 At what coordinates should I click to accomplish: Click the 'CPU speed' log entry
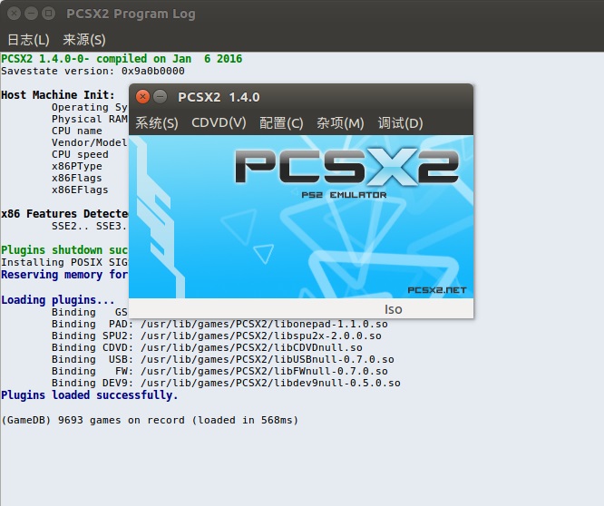[x=80, y=154]
